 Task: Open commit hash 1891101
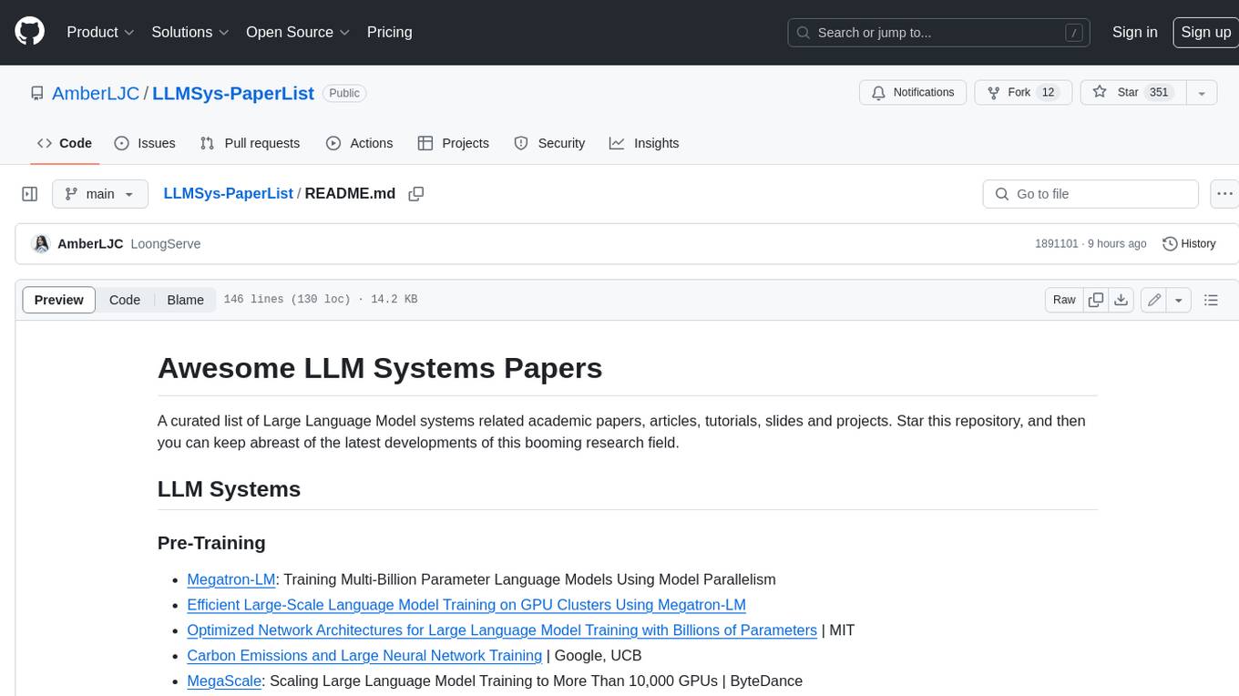click(1057, 244)
